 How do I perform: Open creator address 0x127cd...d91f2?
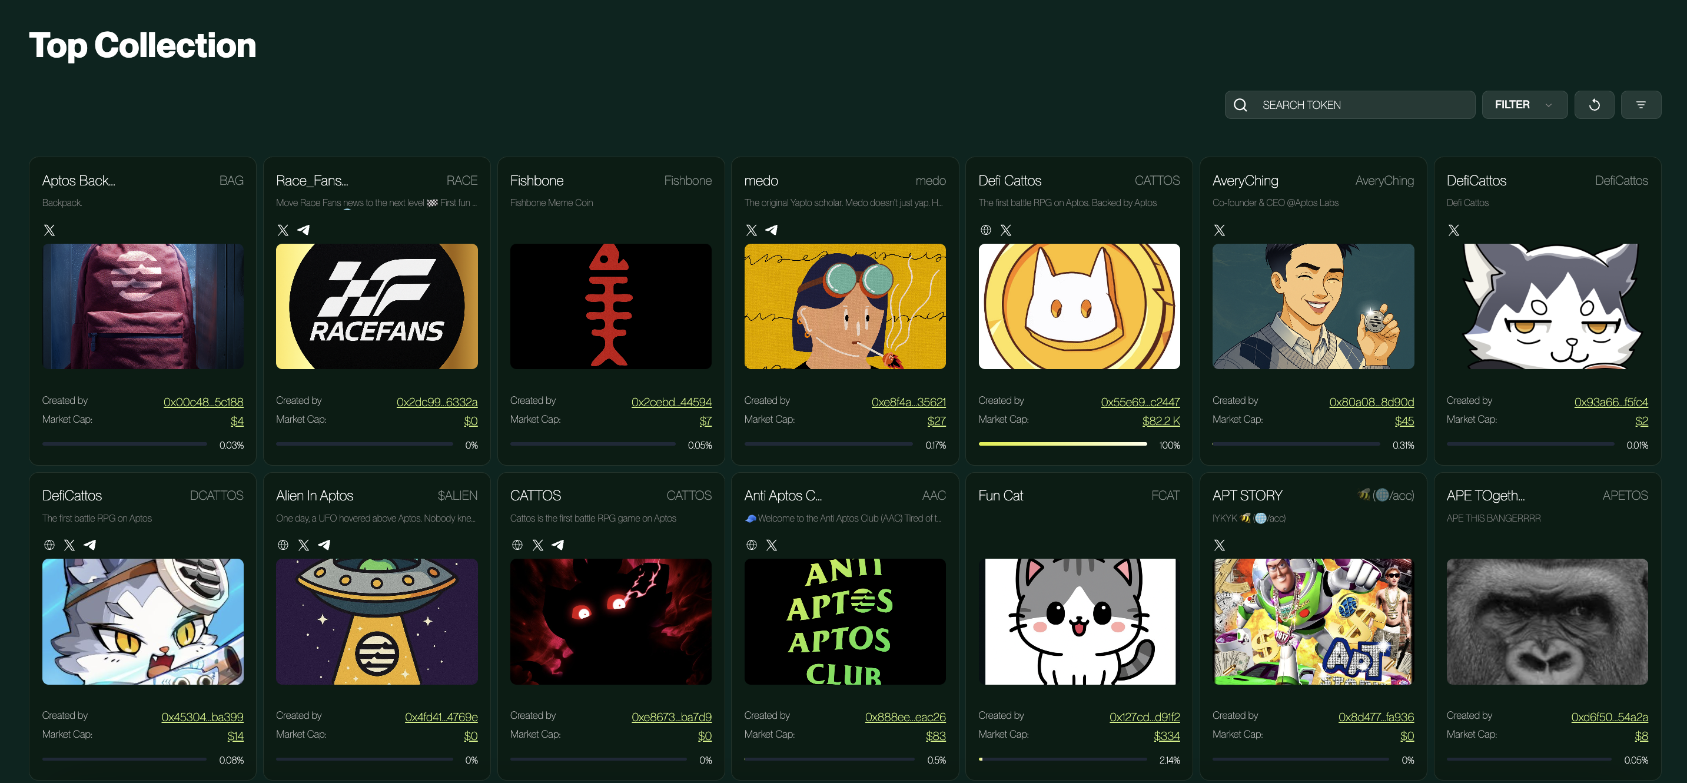(1144, 717)
